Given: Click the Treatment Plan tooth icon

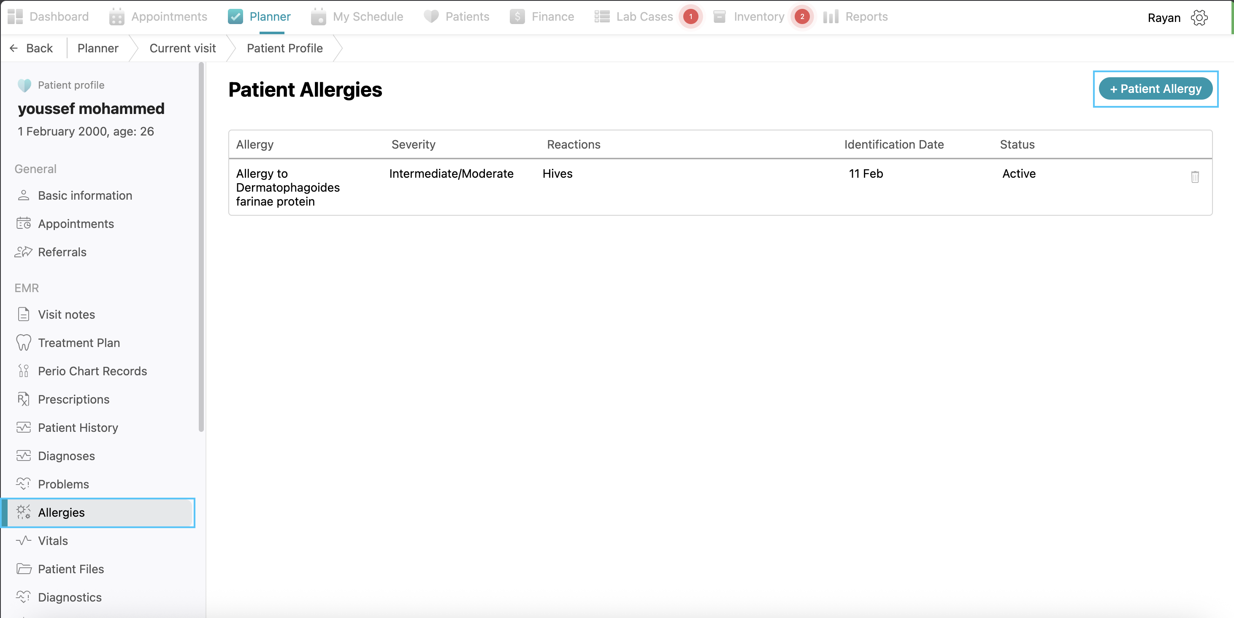Looking at the screenshot, I should click(24, 343).
